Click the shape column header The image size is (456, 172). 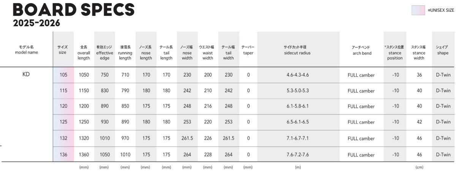pyautogui.click(x=443, y=50)
